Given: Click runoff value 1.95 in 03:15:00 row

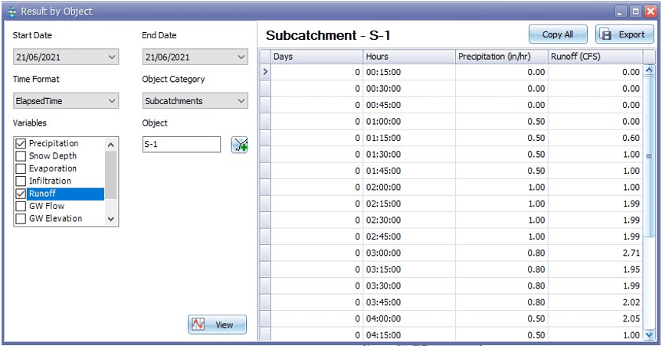Looking at the screenshot, I should pos(595,269).
